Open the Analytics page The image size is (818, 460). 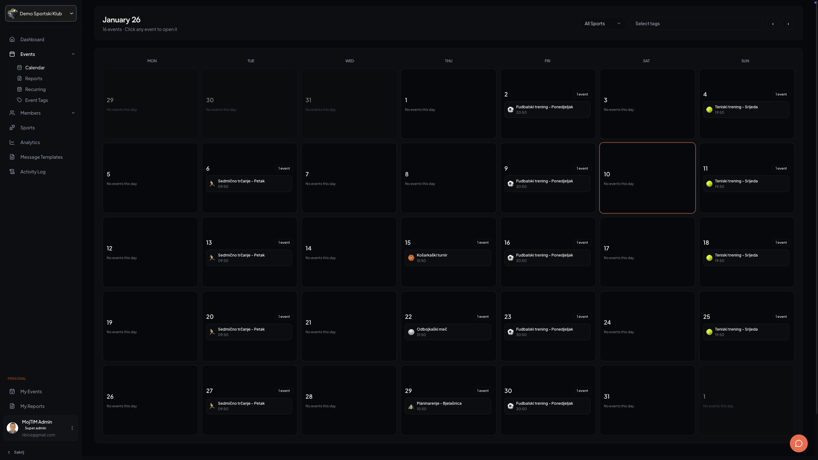30,142
